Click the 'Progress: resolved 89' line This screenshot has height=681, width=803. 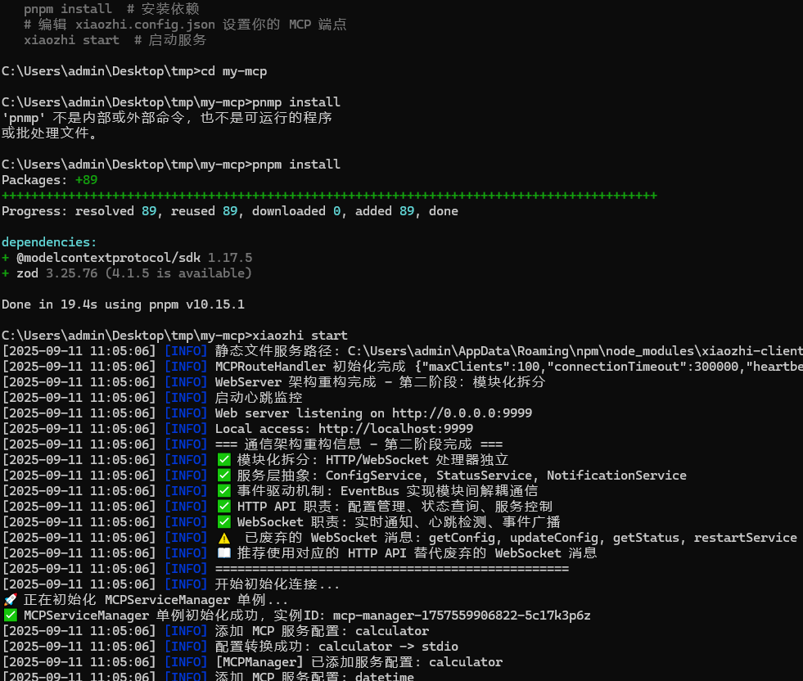[x=230, y=211]
